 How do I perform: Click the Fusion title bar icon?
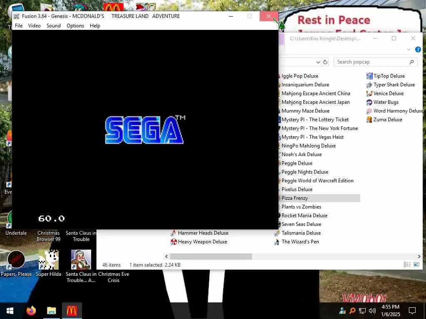[x=17, y=16]
